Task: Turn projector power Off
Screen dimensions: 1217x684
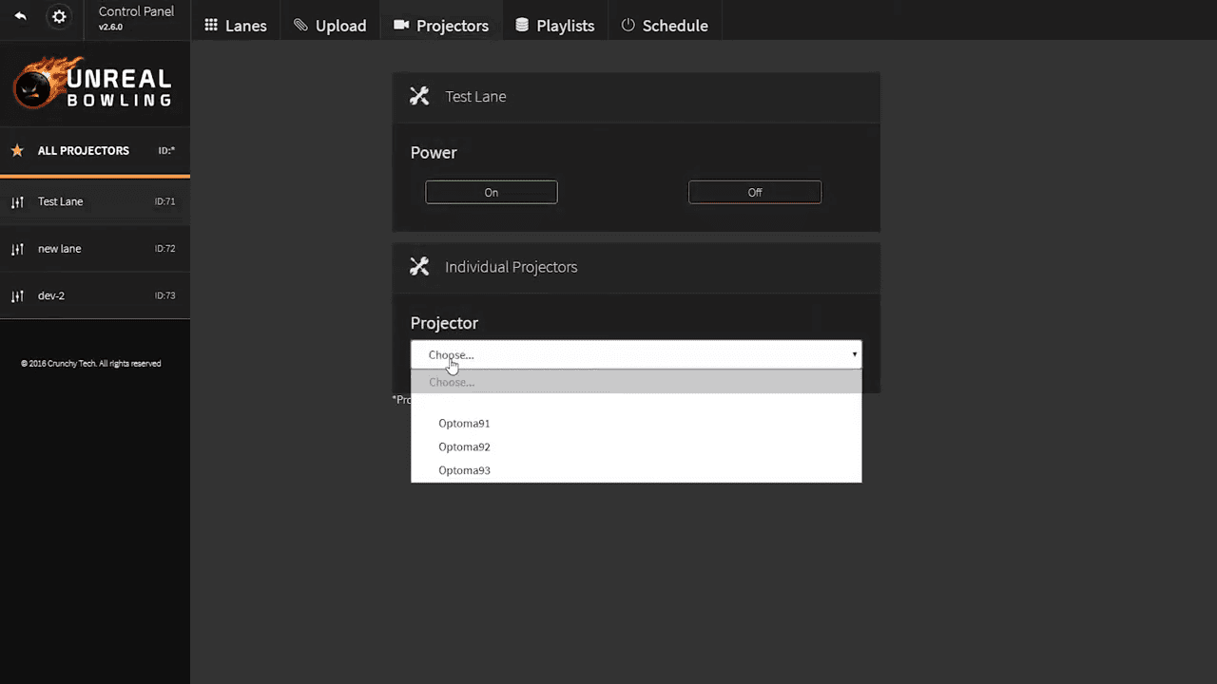Action: 755,192
